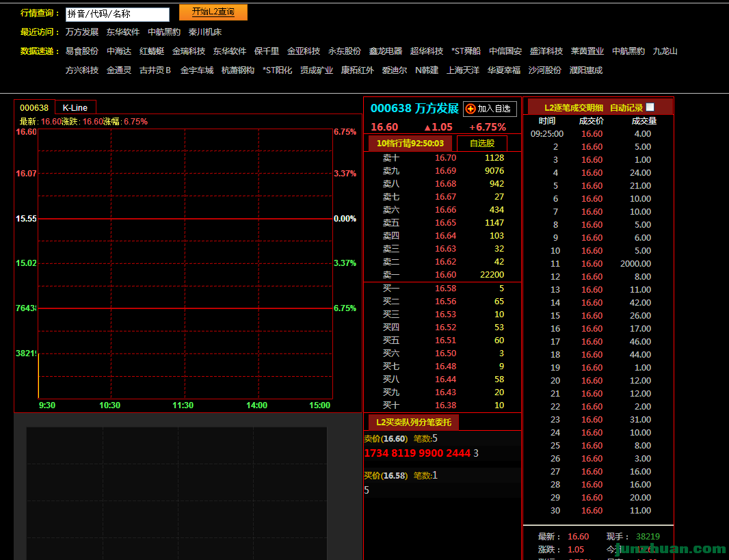
Task: Open 方兴科技 quick data link
Action: (82, 70)
